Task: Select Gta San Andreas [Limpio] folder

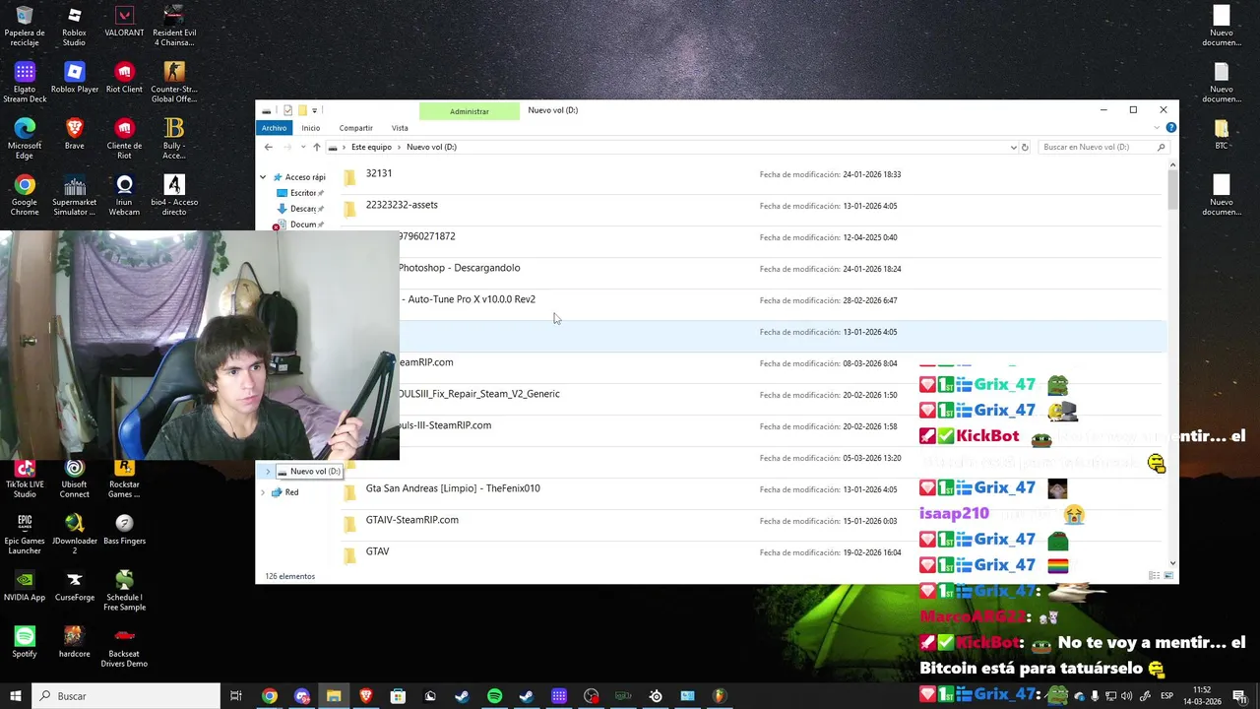Action: tap(753, 489)
